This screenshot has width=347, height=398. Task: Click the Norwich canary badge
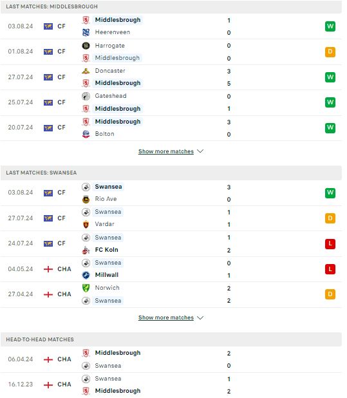pos(86,288)
